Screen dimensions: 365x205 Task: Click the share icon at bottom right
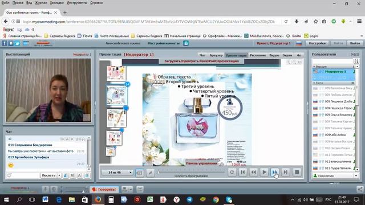point(360,189)
